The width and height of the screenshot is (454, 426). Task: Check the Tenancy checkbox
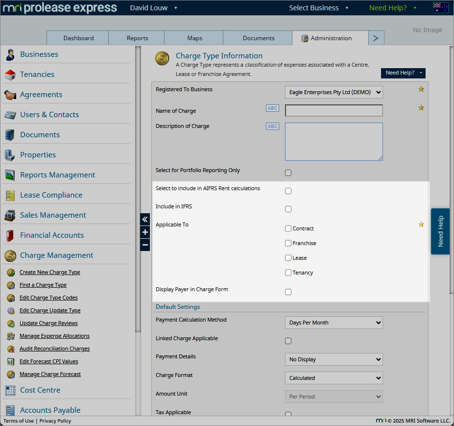point(288,273)
